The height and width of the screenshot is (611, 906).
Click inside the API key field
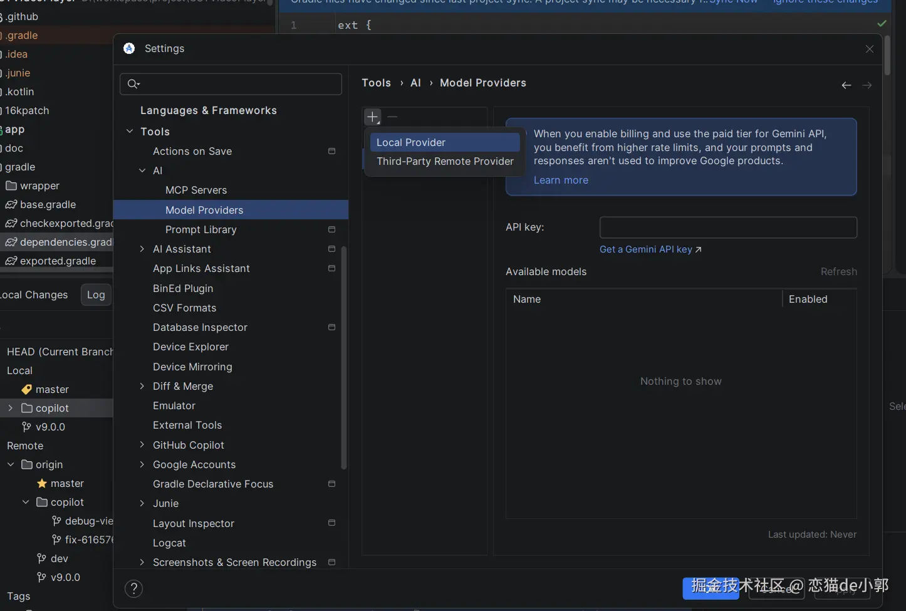(x=728, y=227)
